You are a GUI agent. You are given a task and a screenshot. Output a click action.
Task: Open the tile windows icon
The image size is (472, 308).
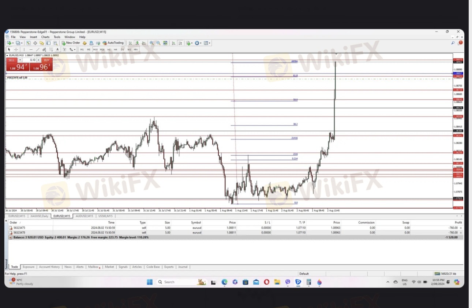point(165,43)
